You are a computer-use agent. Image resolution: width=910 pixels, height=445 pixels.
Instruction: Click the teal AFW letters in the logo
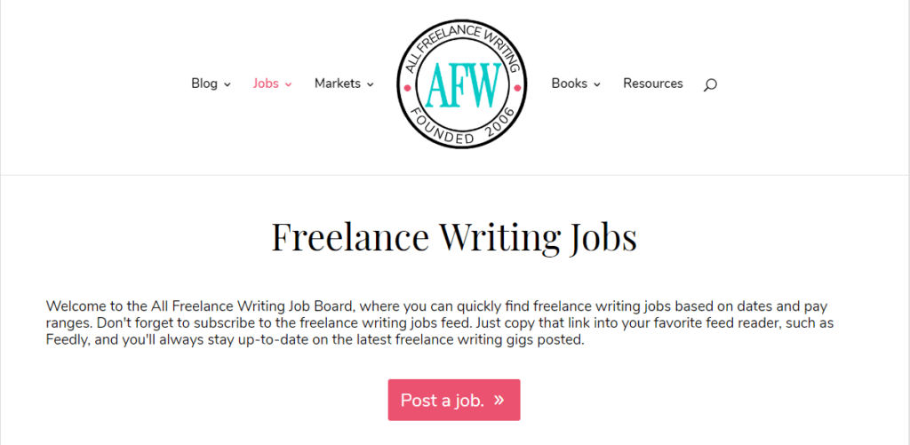coord(460,85)
